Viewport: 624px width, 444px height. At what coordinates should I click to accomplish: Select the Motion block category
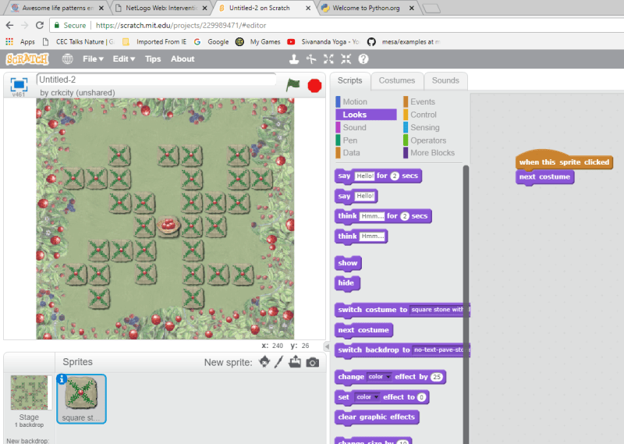tap(355, 101)
